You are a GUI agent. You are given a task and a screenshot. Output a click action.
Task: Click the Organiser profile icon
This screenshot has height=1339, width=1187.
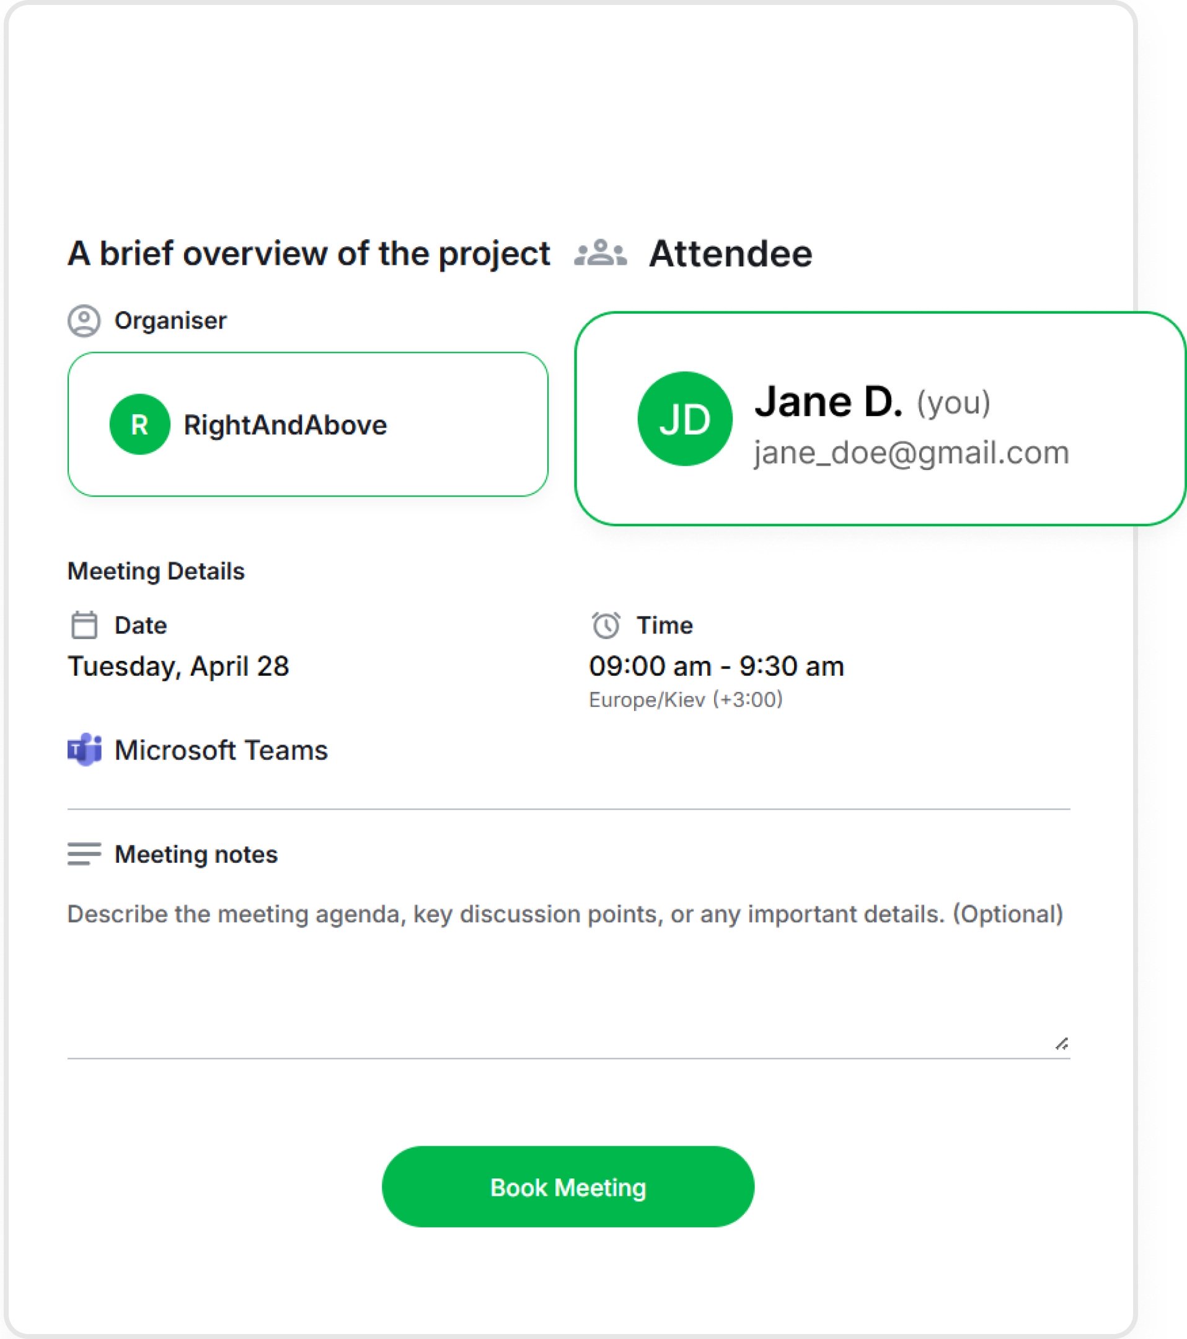(84, 321)
